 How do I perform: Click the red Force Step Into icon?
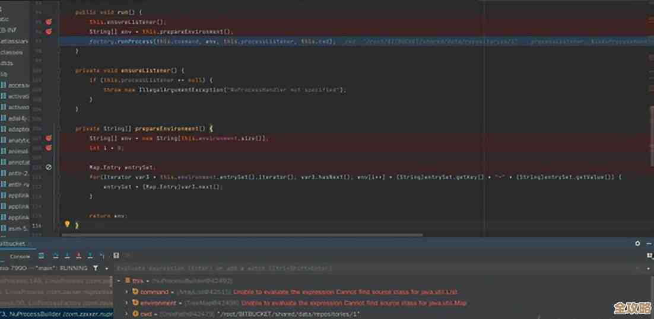coord(77,256)
